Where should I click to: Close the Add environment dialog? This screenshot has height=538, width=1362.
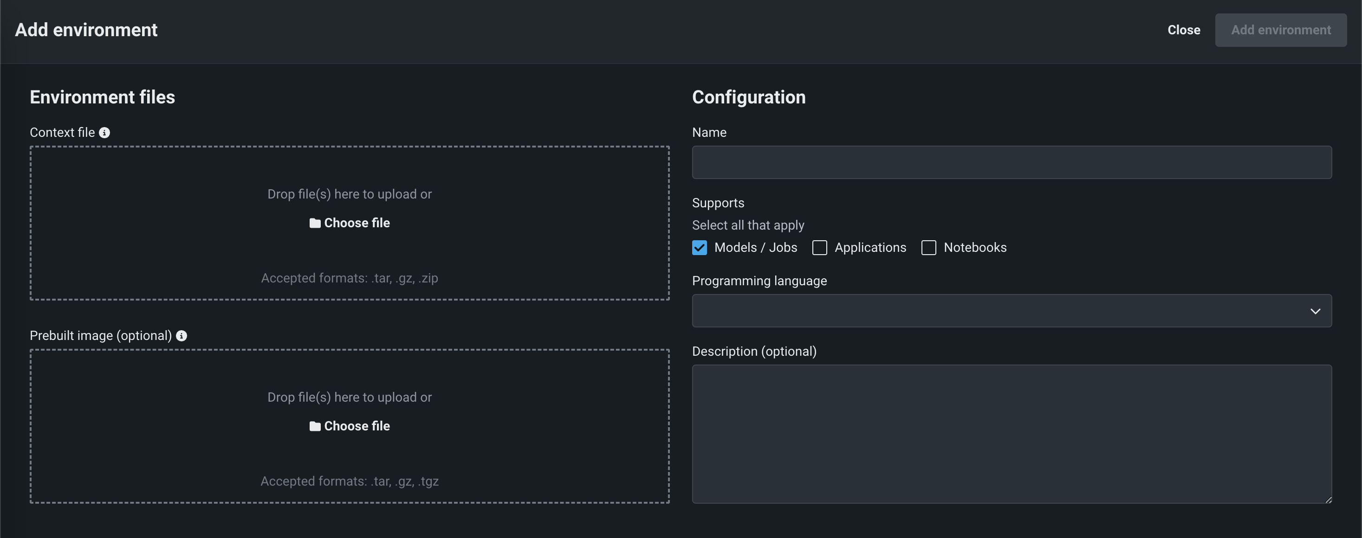pyautogui.click(x=1183, y=30)
